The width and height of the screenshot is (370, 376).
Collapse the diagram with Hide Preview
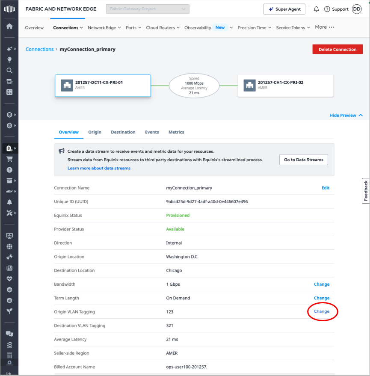346,115
